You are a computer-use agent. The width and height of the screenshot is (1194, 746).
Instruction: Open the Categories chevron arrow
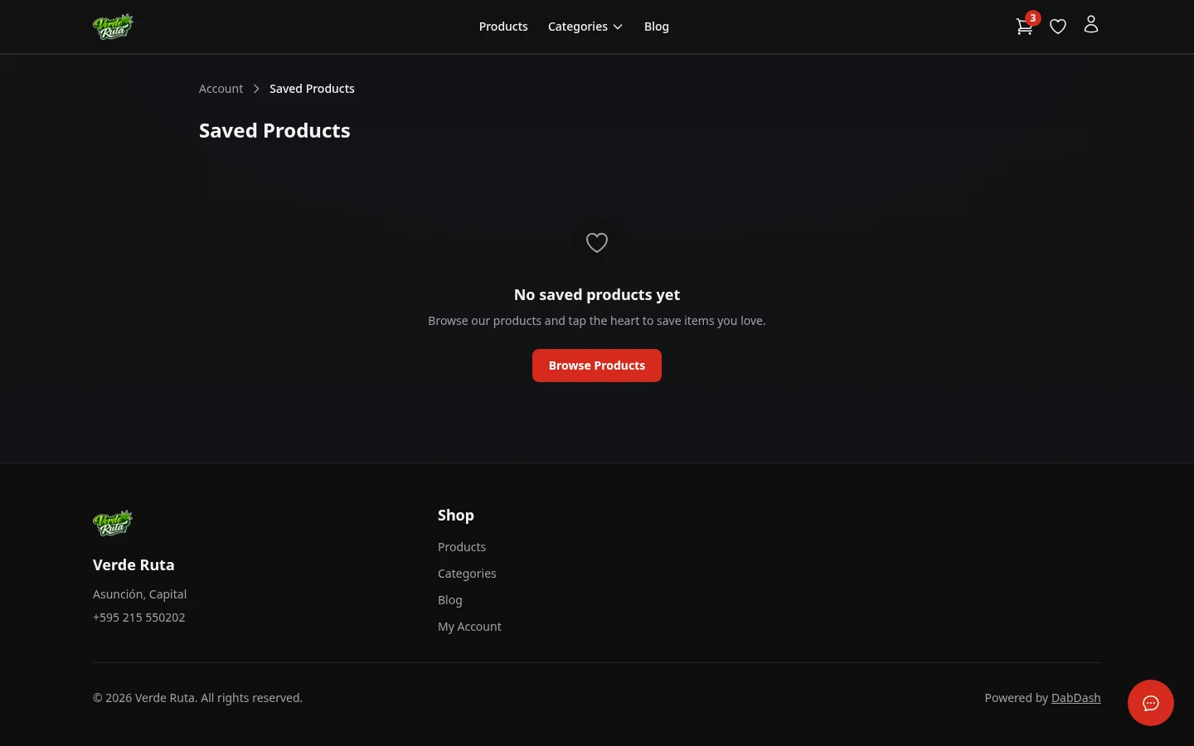pyautogui.click(x=617, y=27)
